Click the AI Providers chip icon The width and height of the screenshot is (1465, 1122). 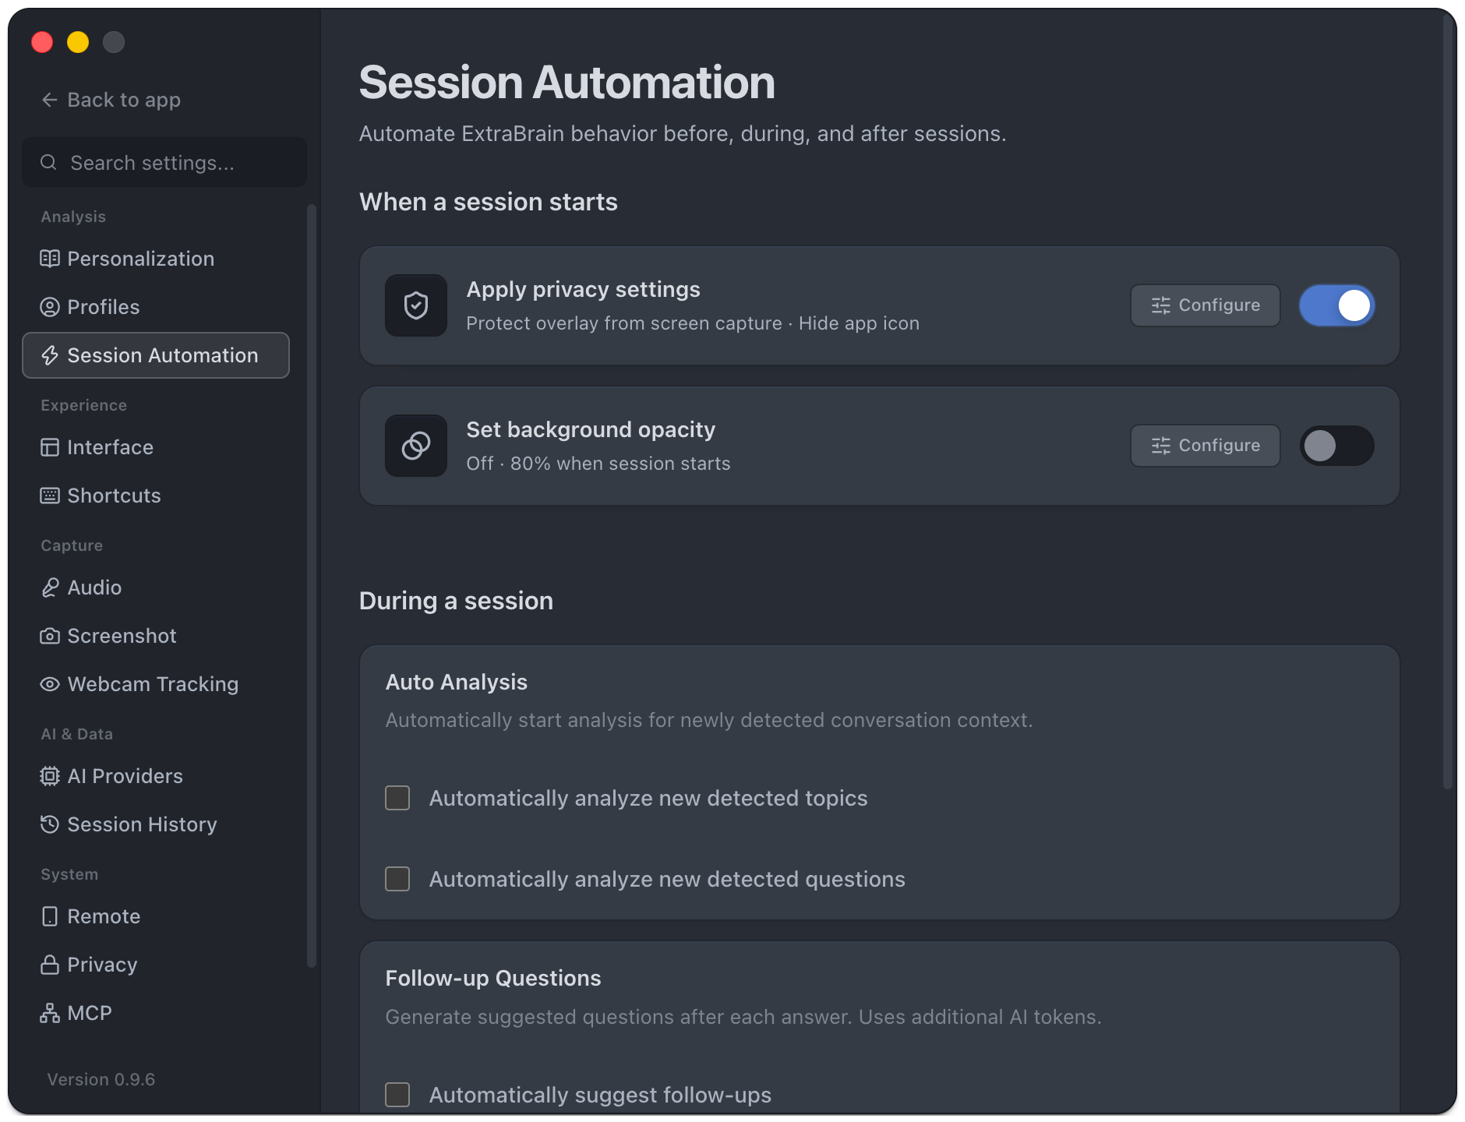point(50,776)
